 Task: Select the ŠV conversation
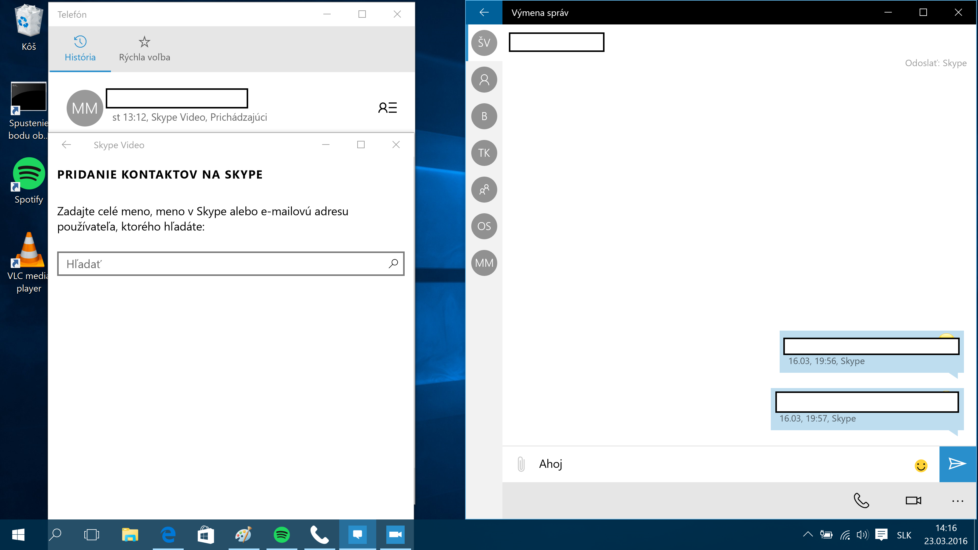484,42
